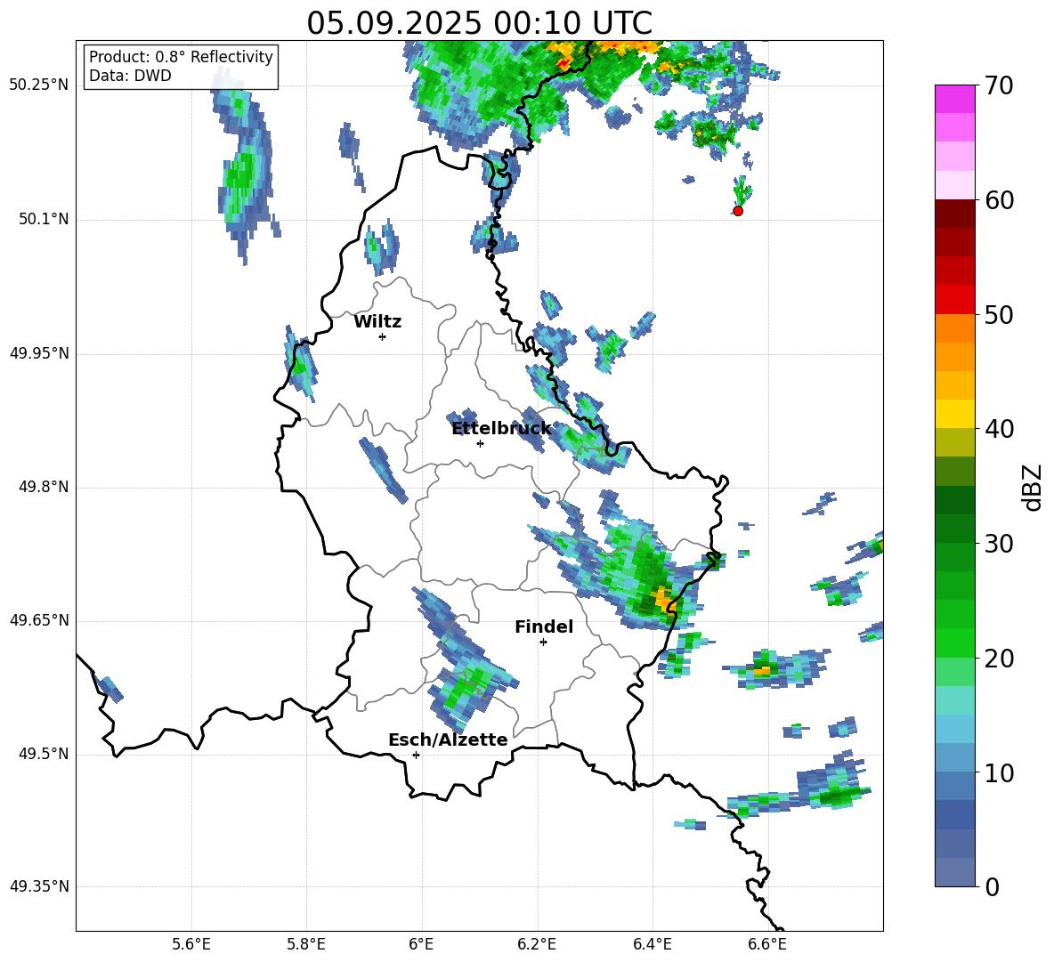Click the "Data: DWD" text
This screenshot has height=962, width=1054.
click(x=130, y=76)
